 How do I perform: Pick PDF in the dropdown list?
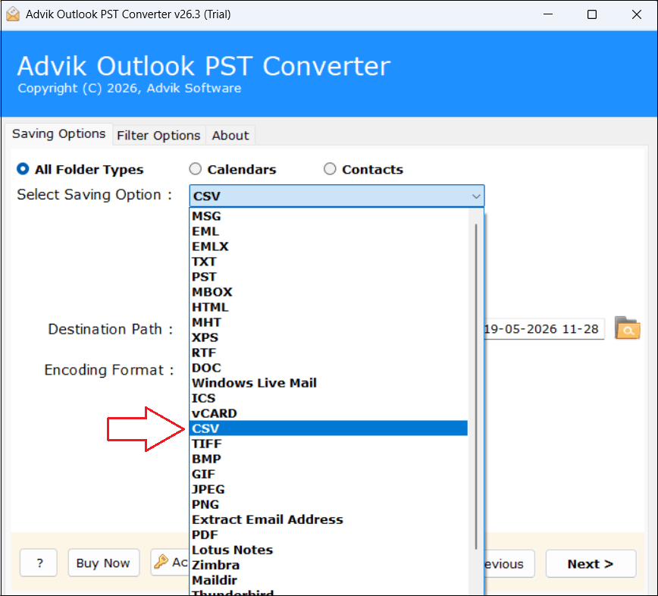click(329, 535)
